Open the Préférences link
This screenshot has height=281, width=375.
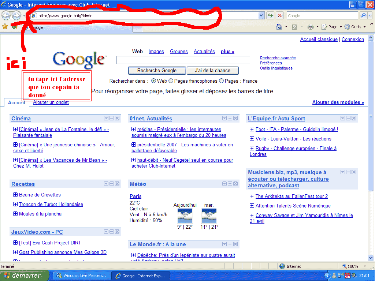pos(271,63)
